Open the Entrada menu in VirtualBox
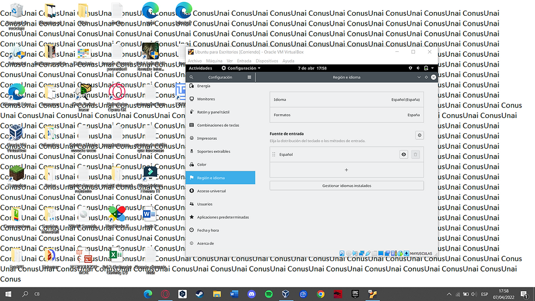This screenshot has height=301, width=535. click(244, 61)
